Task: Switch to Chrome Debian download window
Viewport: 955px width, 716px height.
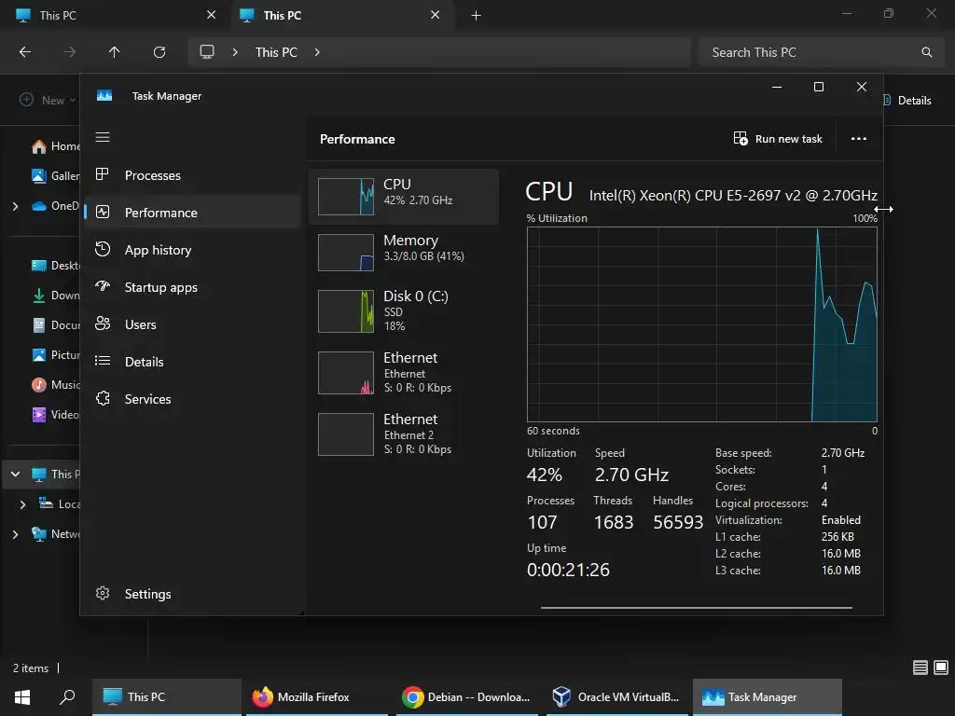Action: pos(467,697)
